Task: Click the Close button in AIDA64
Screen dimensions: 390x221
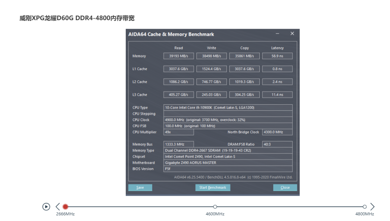Action: tap(285, 187)
